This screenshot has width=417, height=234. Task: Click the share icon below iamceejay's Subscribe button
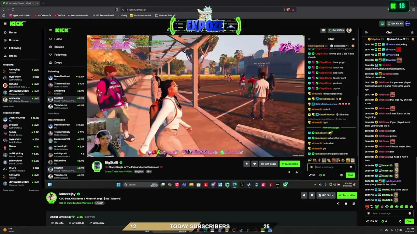pyautogui.click(x=338, y=204)
